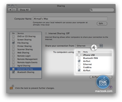Click the padlock icon to prevent changes
The width and height of the screenshot is (122, 102).
pyautogui.click(x=12, y=87)
